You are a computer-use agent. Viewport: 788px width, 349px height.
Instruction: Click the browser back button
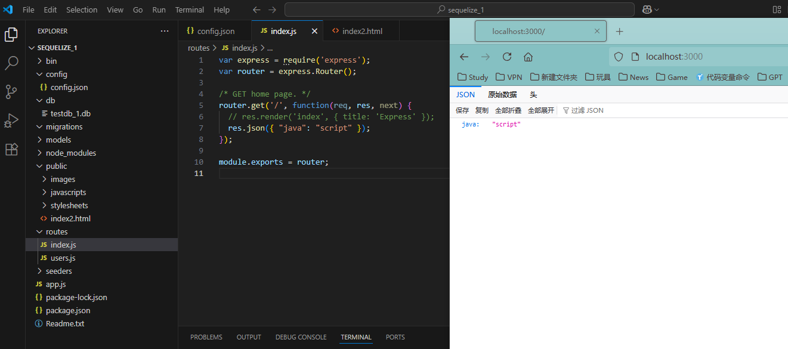pos(464,57)
